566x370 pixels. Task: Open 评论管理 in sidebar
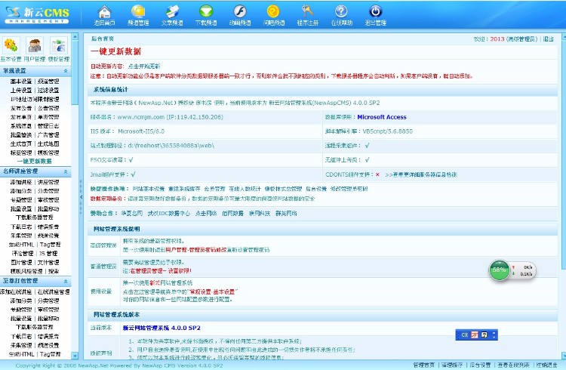pyautogui.click(x=23, y=253)
